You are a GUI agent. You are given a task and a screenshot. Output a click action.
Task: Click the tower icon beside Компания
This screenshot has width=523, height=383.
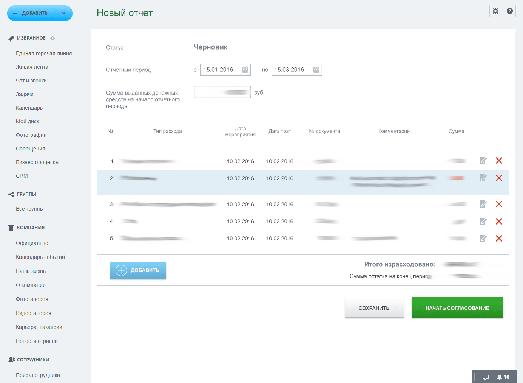coord(11,228)
